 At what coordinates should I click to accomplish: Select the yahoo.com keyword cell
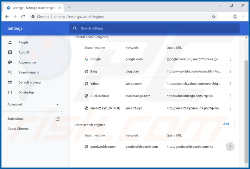point(134,84)
